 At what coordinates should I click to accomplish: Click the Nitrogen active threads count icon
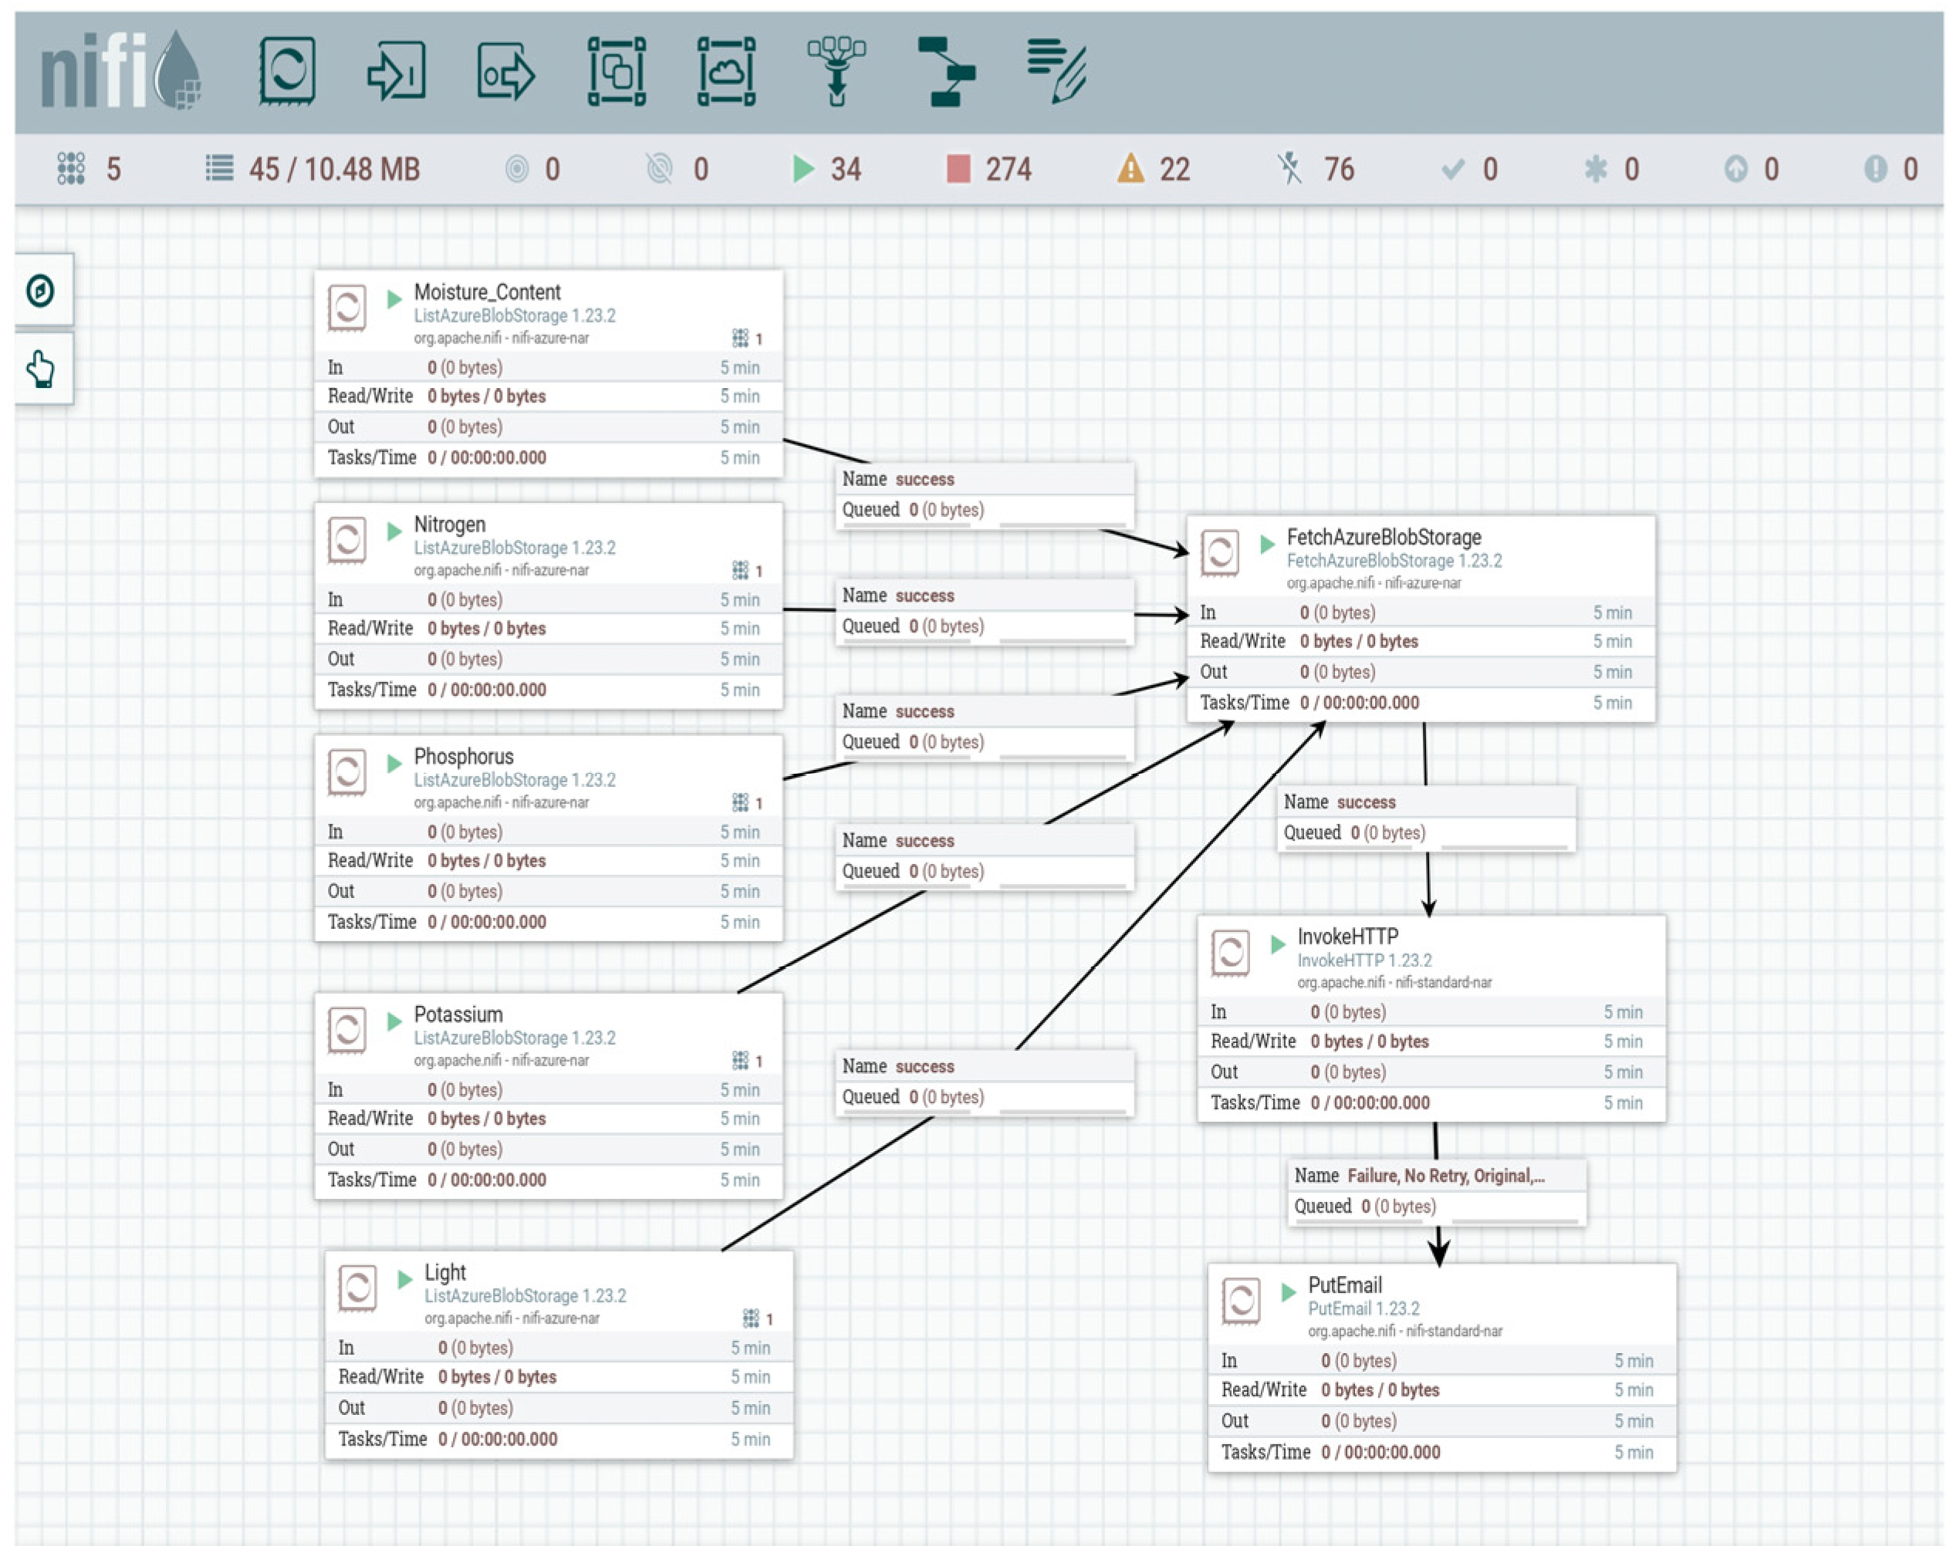(739, 569)
